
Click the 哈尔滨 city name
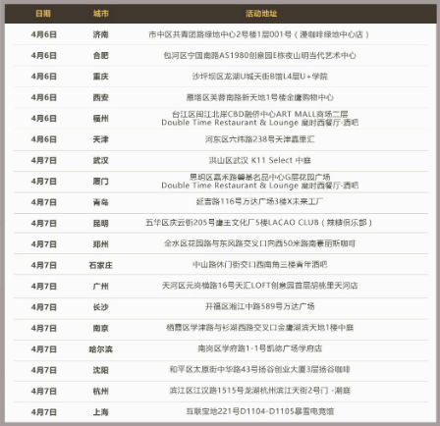click(x=100, y=349)
